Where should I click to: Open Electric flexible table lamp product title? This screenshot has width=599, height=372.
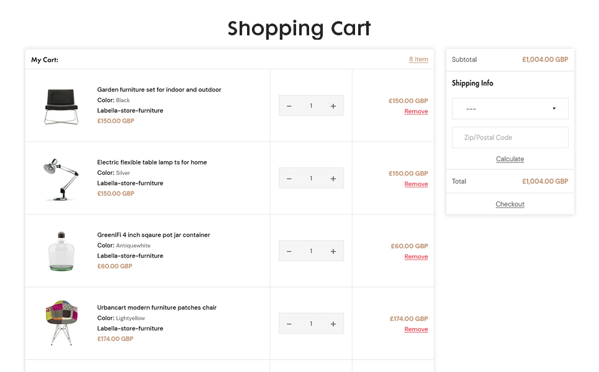(x=152, y=162)
